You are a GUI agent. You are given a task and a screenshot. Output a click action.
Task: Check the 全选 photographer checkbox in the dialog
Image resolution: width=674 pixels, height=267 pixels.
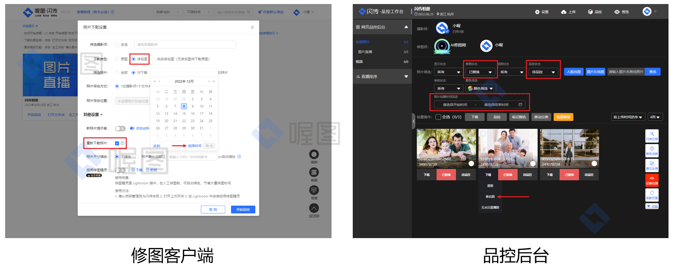(x=117, y=45)
